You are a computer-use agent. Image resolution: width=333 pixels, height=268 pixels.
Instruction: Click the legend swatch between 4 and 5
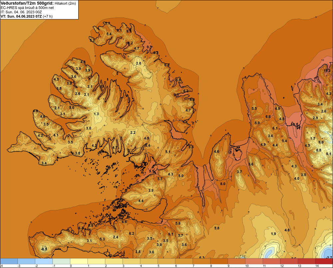click(x=149, y=261)
